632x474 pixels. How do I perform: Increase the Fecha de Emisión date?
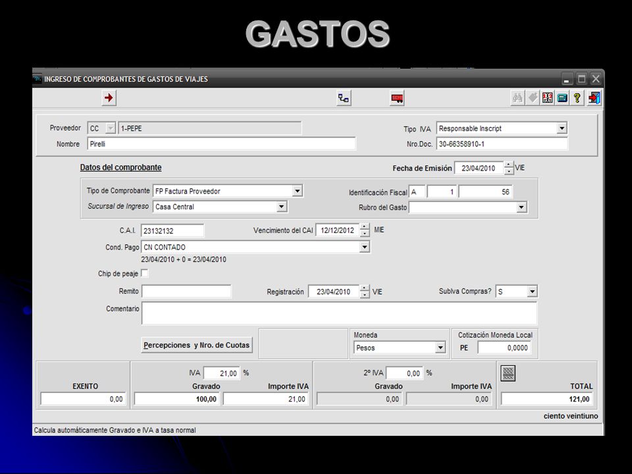(x=509, y=165)
